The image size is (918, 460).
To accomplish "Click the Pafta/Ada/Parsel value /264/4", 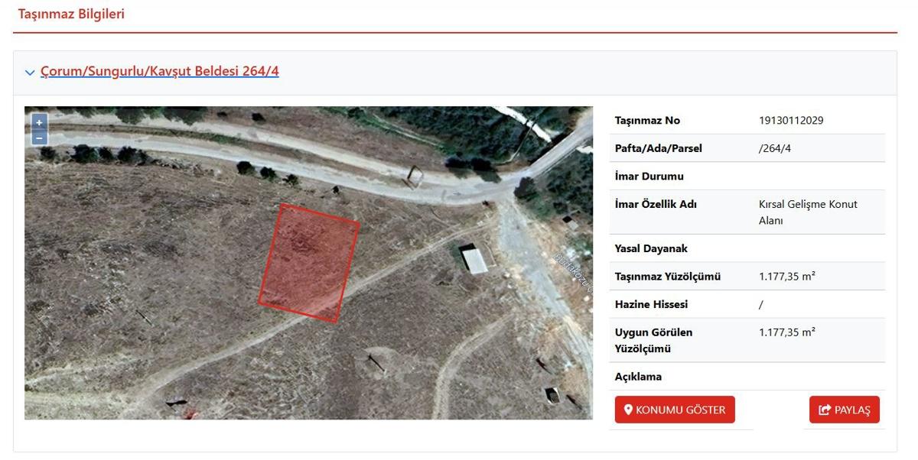I will pos(775,148).
